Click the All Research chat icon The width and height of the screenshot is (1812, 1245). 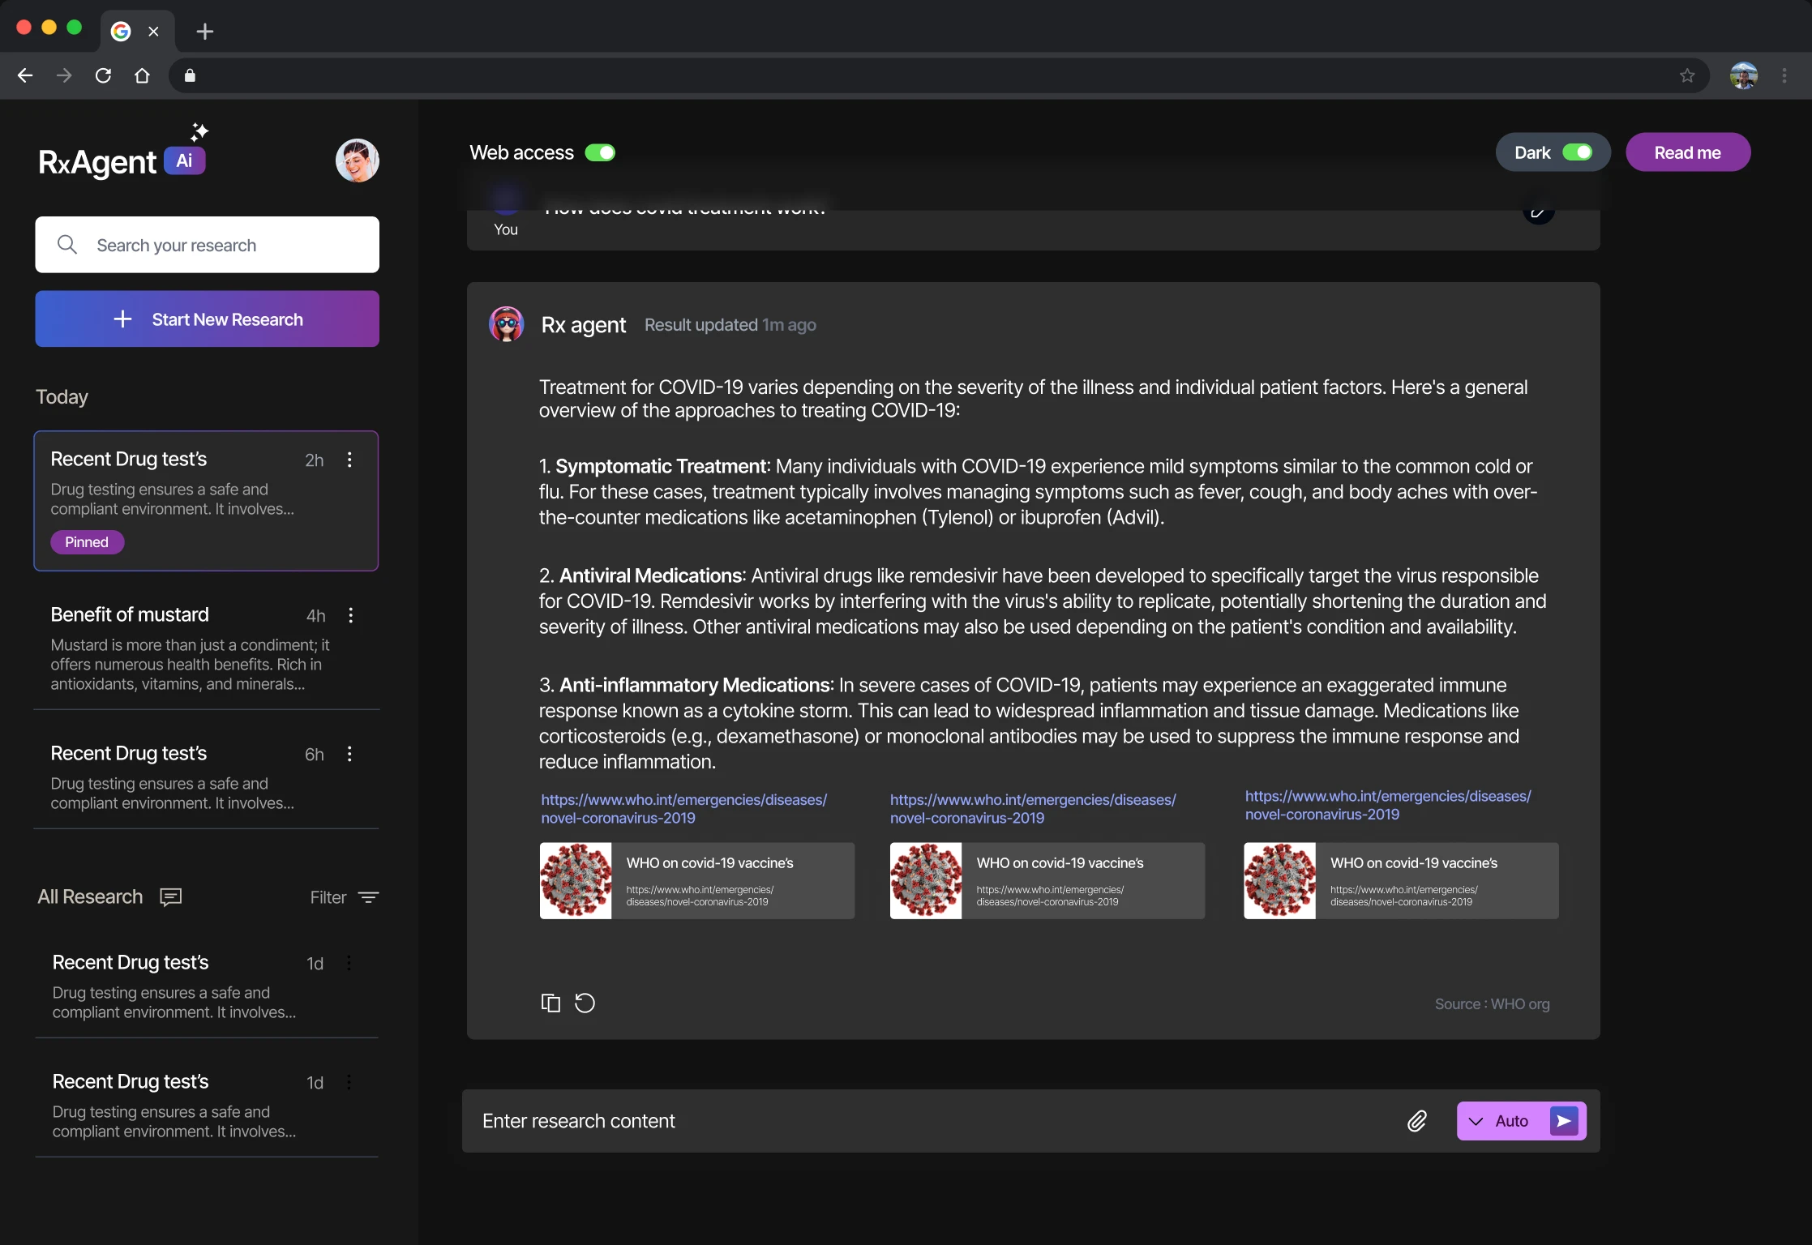(170, 896)
